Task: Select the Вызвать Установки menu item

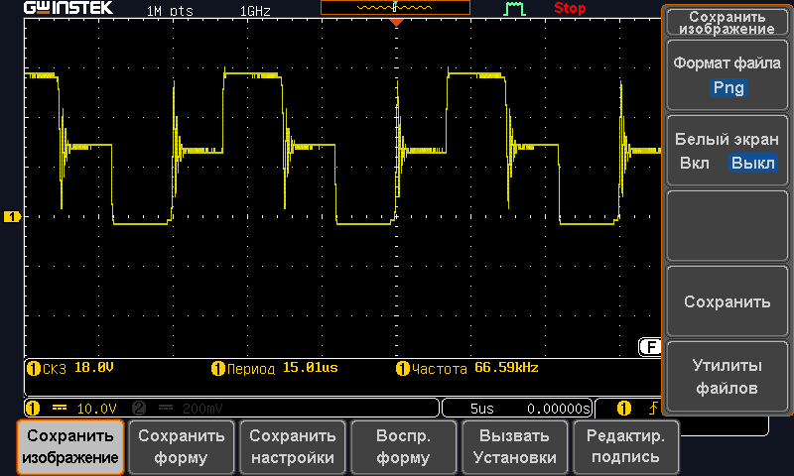Action: [x=514, y=446]
